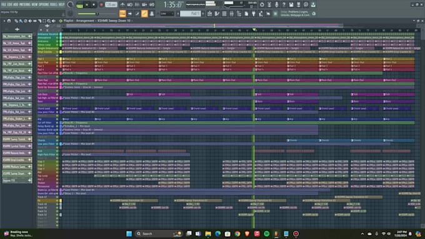Toggle the metronome icon
The width and height of the screenshot is (425, 239).
[x=122, y=4]
